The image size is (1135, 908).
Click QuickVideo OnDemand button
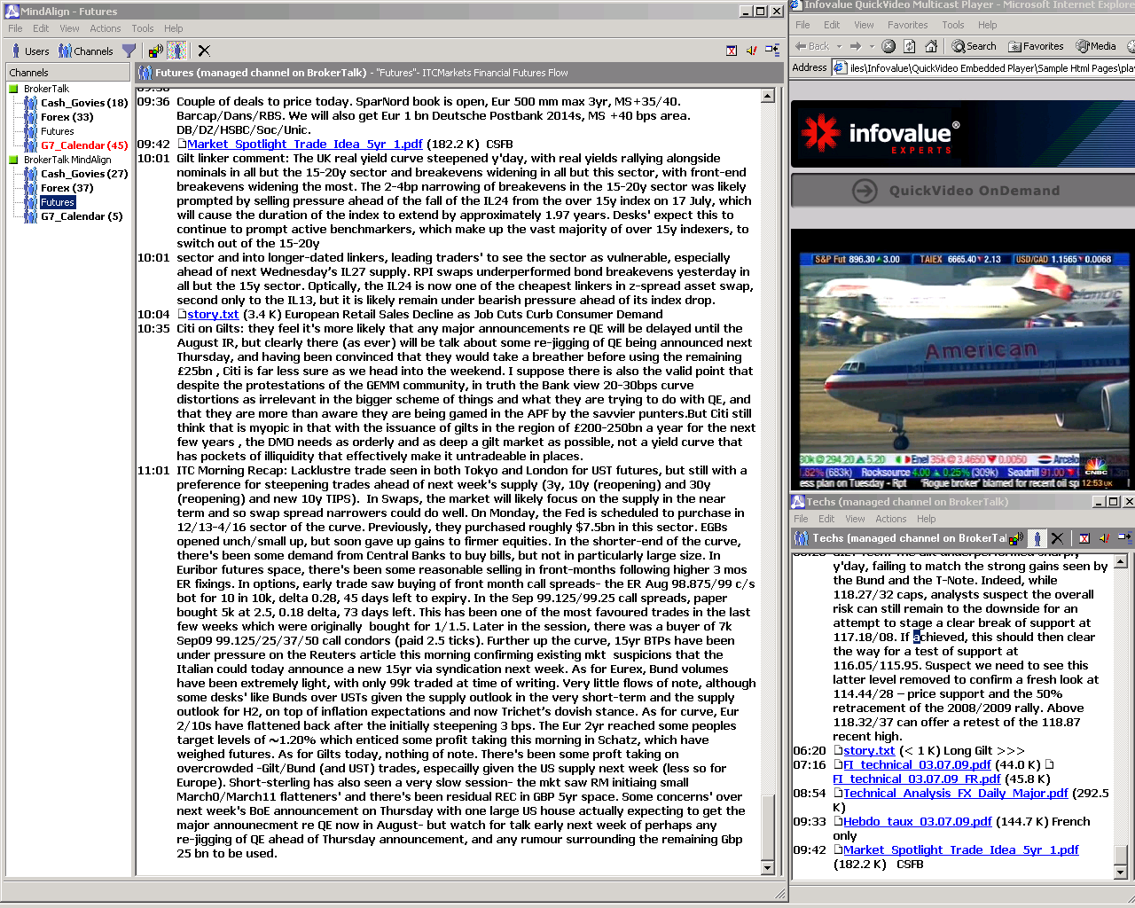[x=962, y=191]
